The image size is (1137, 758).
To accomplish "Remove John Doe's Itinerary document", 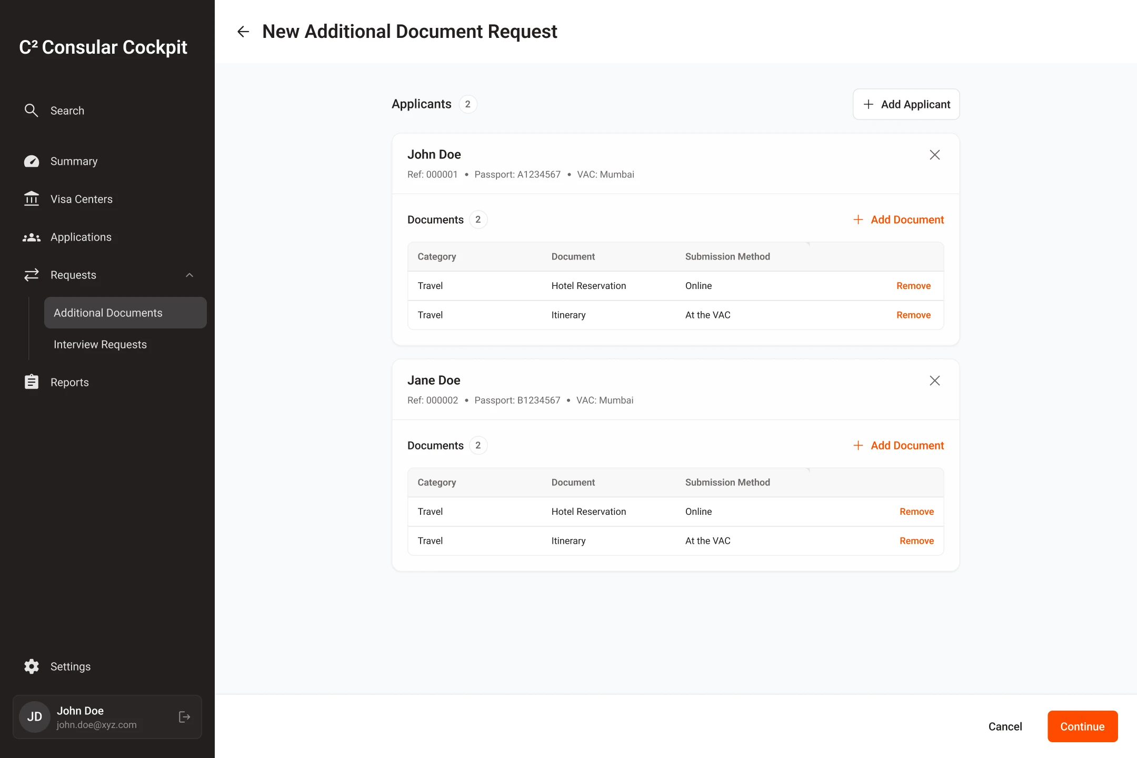I will click(x=913, y=315).
